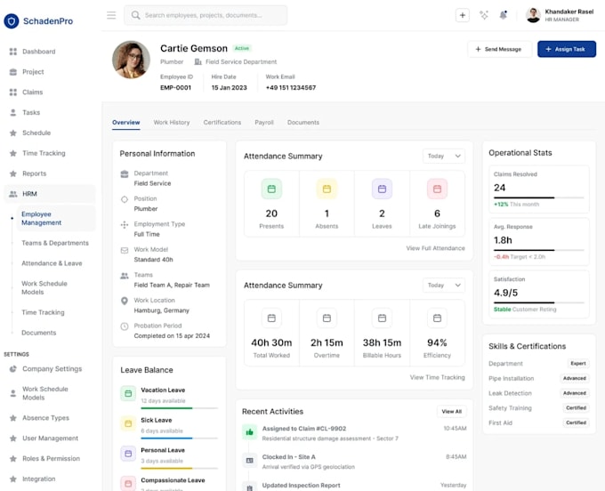Click Claims Resolved progress bar
605x491 pixels.
pyautogui.click(x=539, y=197)
